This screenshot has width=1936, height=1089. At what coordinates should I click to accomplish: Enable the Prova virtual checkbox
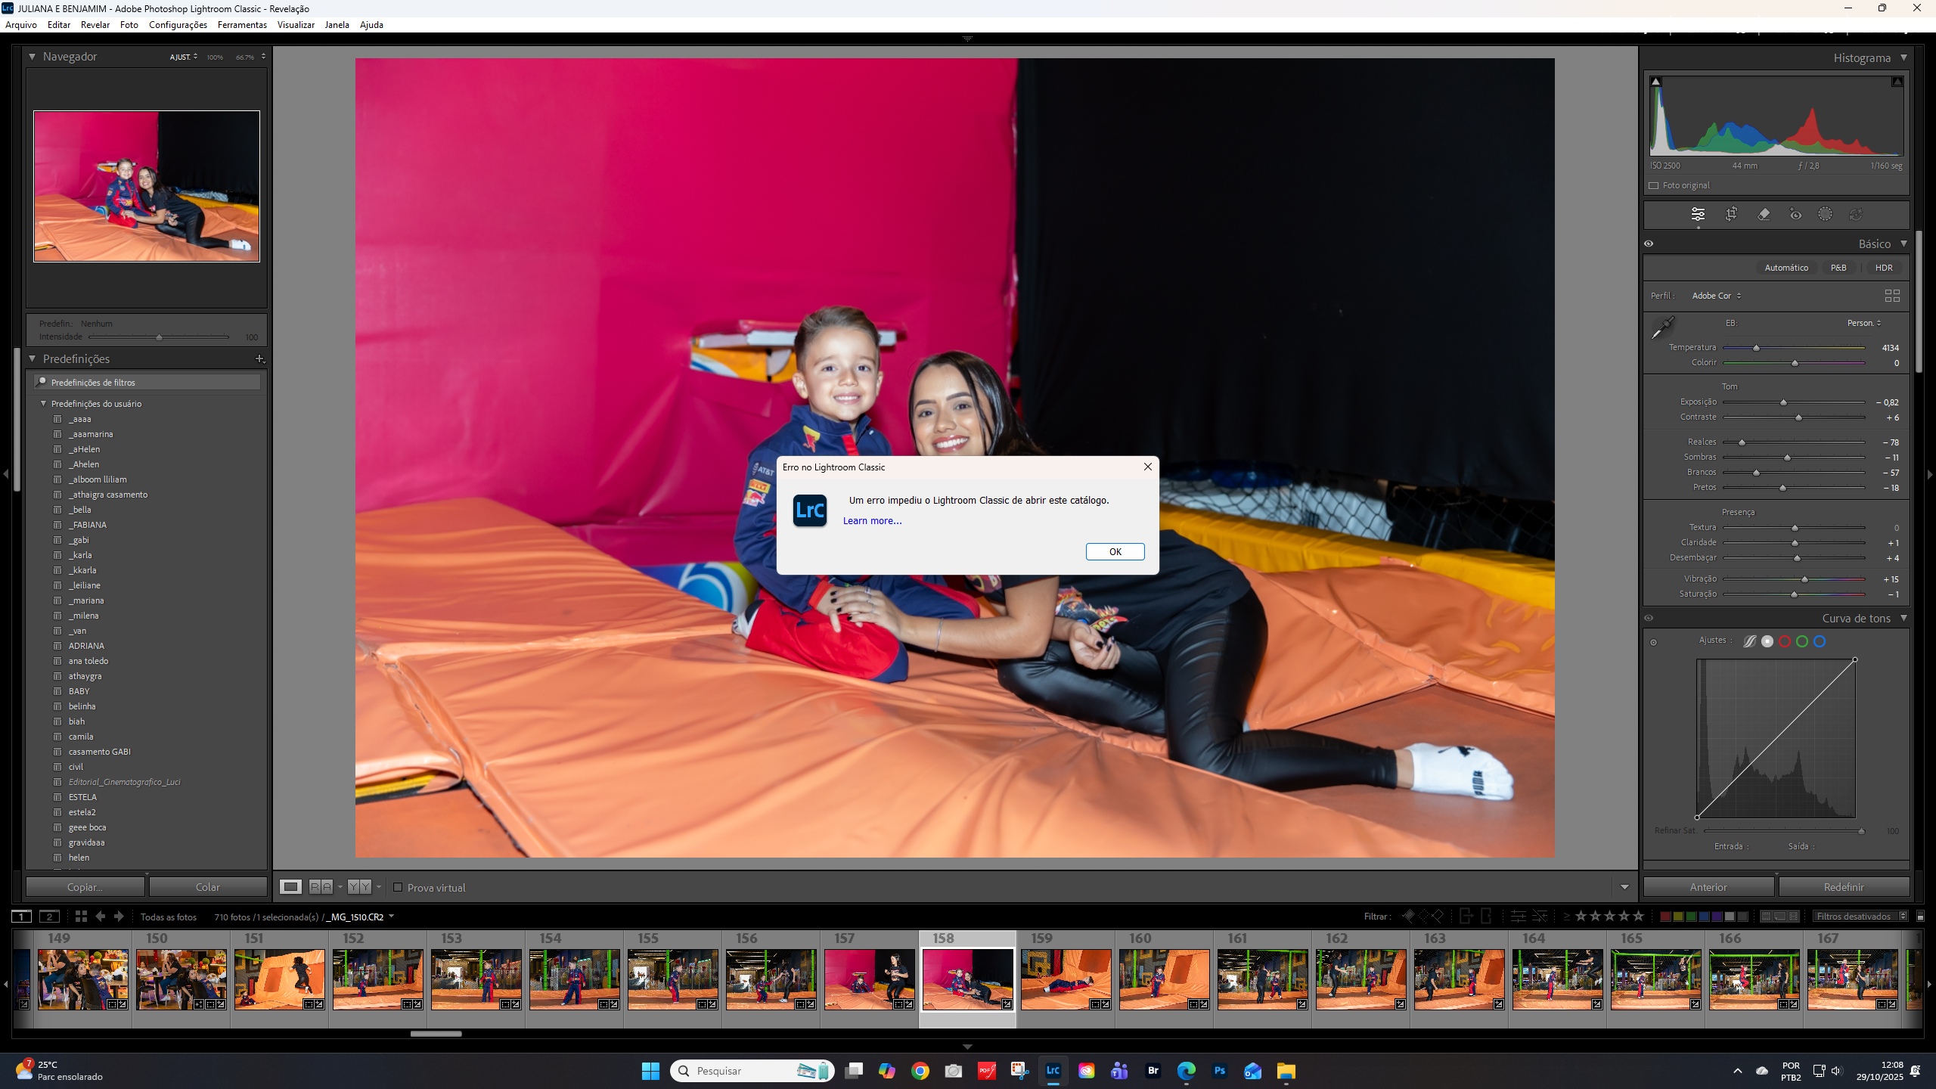point(398,887)
